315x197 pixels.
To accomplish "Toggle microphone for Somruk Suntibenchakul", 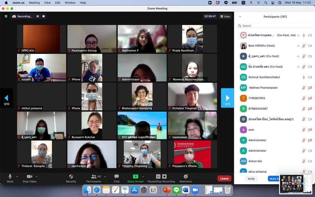I will click(x=304, y=77).
